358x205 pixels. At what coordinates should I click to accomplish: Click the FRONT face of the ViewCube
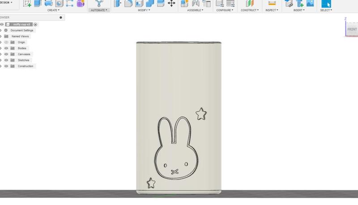point(352,29)
